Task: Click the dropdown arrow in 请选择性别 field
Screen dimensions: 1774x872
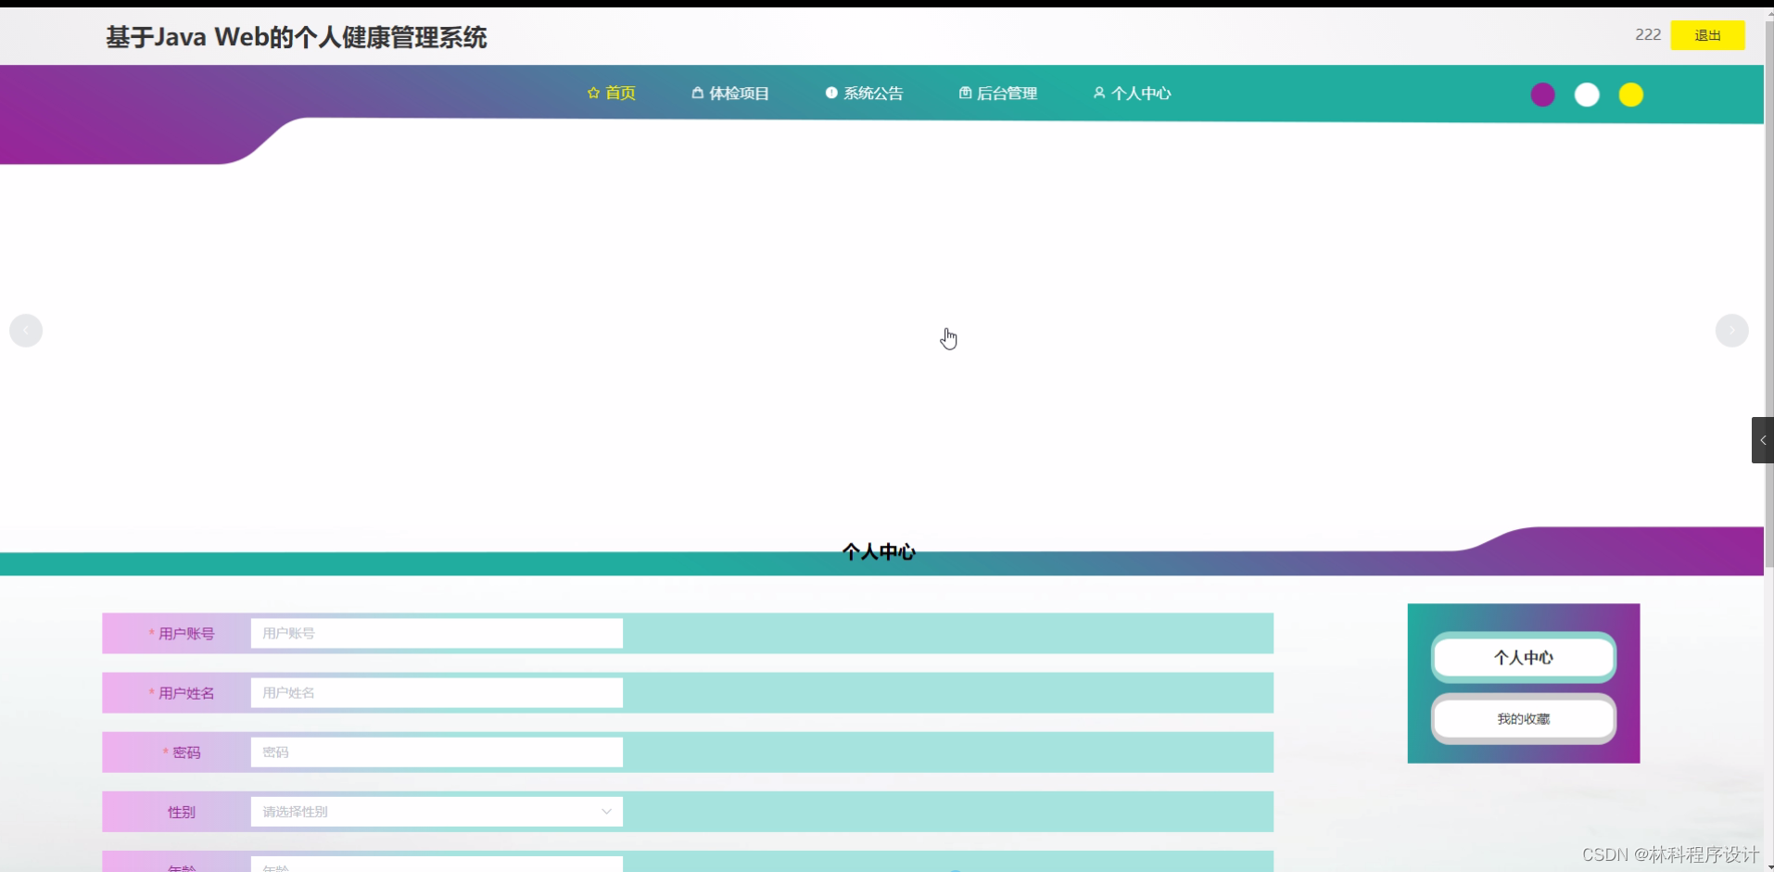Action: point(606,811)
